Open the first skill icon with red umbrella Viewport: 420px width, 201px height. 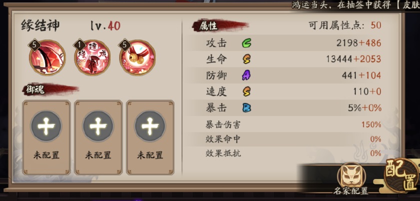[x=47, y=57]
